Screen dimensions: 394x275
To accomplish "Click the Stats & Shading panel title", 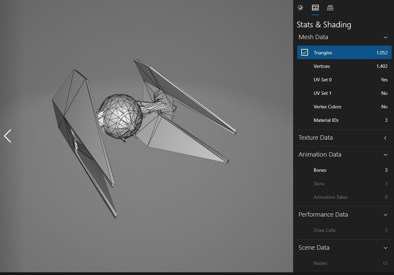I will 324,25.
